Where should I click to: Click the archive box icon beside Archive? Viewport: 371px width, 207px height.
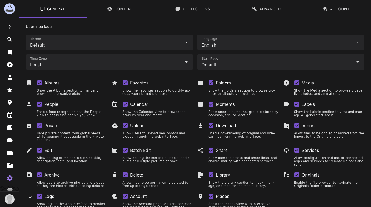pos(29,175)
